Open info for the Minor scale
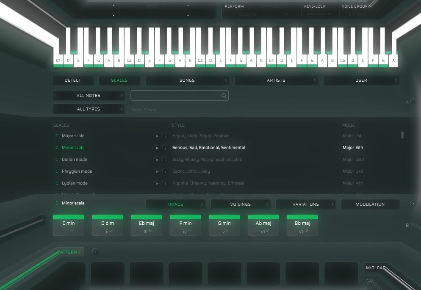 click(165, 147)
